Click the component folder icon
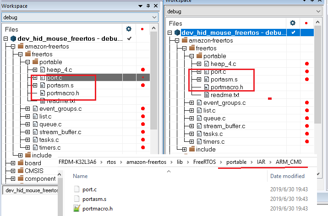This screenshot has width=328, height=216. click(x=20, y=178)
